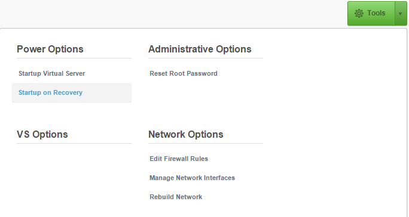
Task: Click the Administrative Options heading
Action: pos(200,49)
